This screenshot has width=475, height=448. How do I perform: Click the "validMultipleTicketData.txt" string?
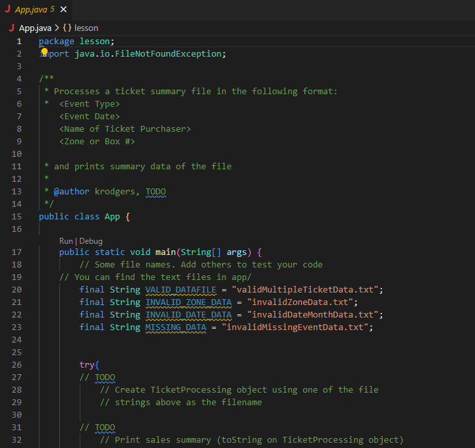point(305,290)
